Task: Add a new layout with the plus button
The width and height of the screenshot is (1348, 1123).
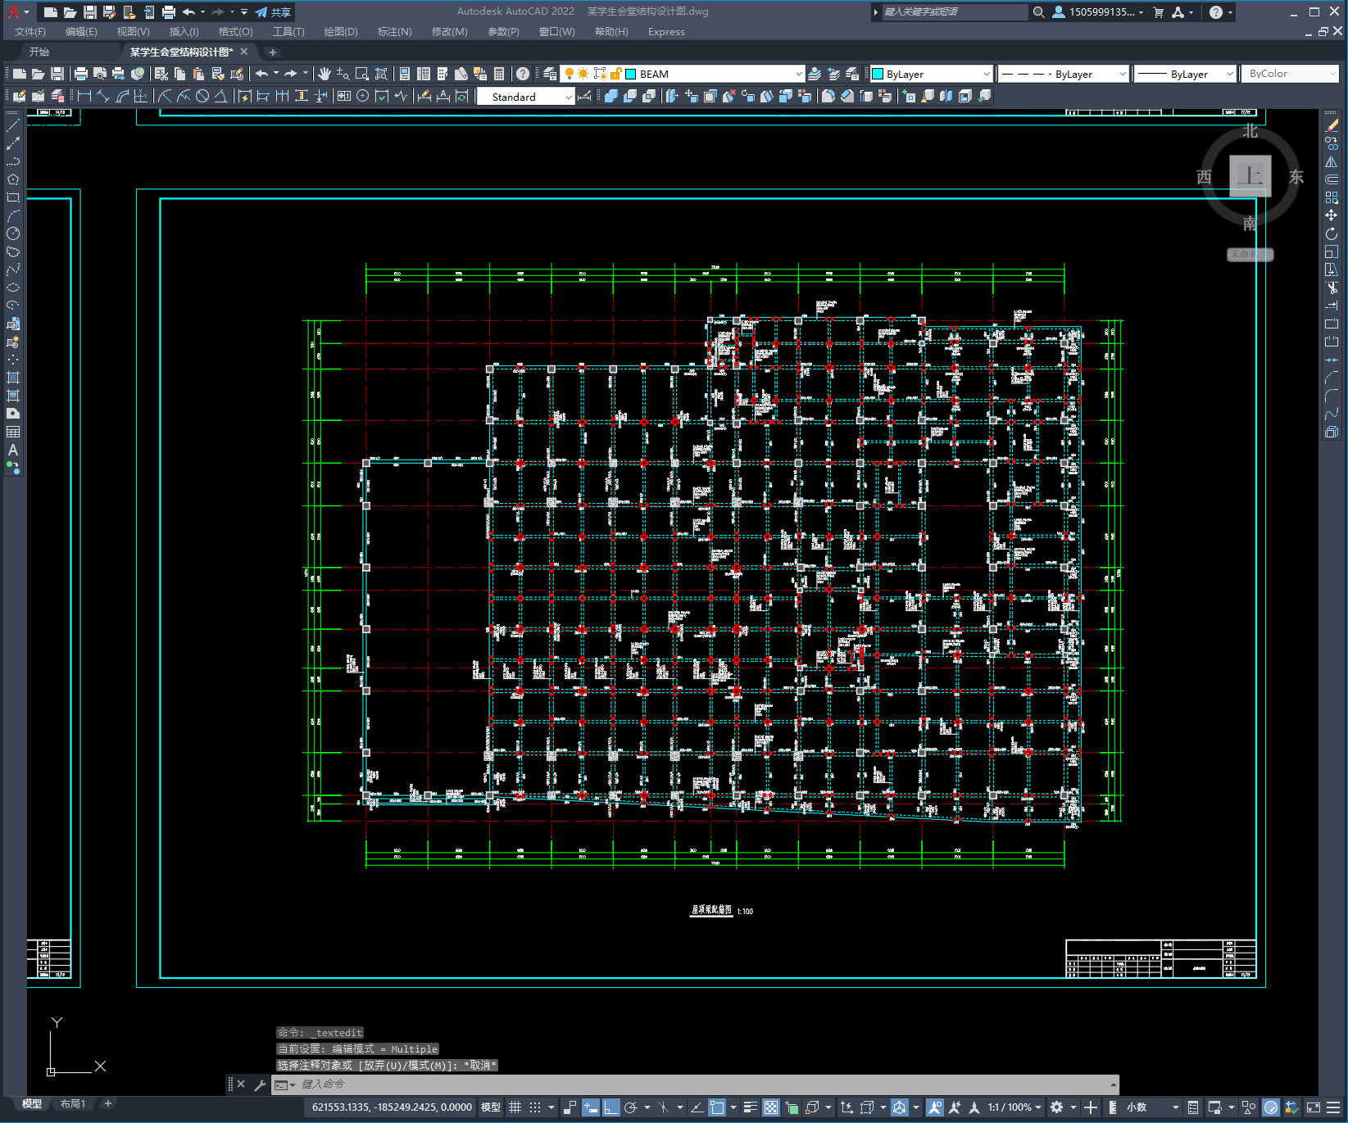Action: pyautogui.click(x=107, y=1104)
